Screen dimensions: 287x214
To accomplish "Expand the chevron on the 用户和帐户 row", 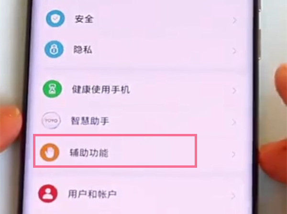I will click(x=233, y=196).
